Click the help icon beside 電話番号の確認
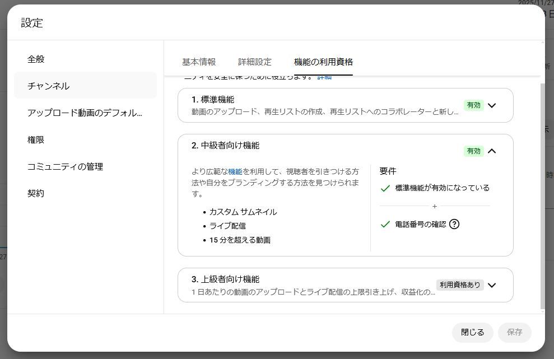Screen dimensions: 554x359 (454, 224)
